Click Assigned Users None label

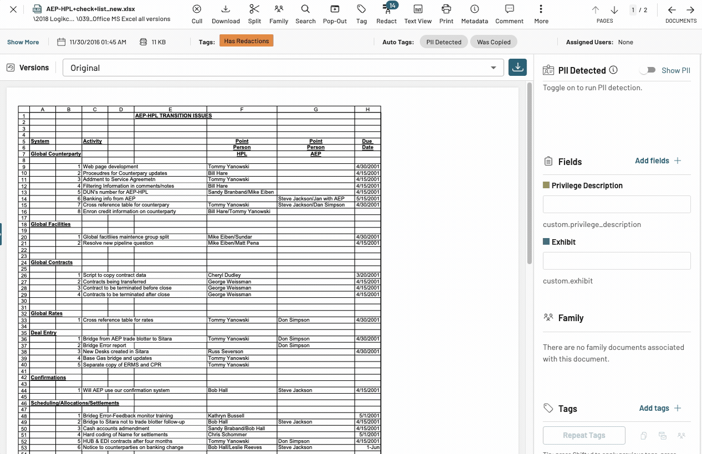tap(599, 42)
